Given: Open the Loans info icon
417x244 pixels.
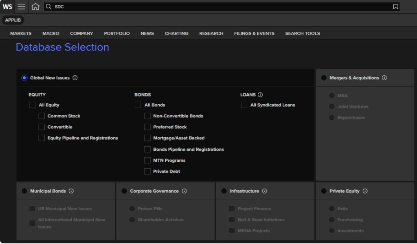Looking at the screenshot, I should point(260,95).
